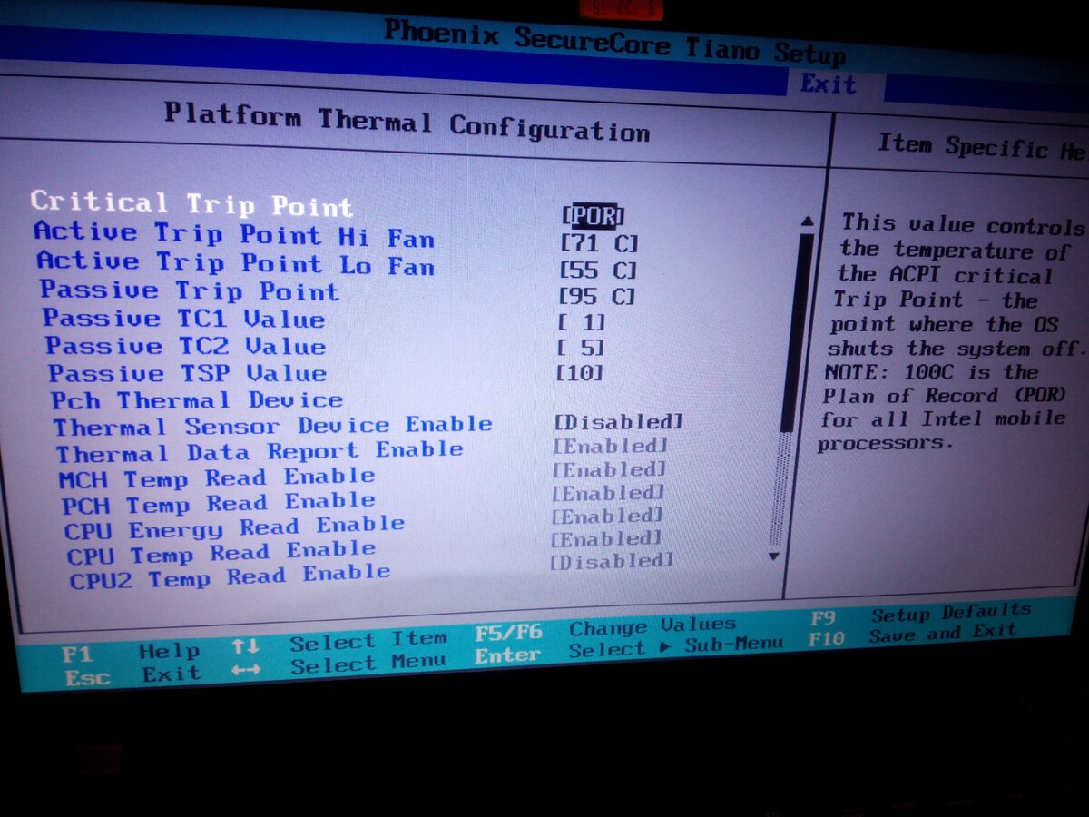Click the scrollbar down arrow
This screenshot has height=817, width=1089.
774,555
